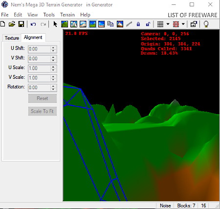Undo the last action
Screen dimensions: 220x209
(x=33, y=24)
